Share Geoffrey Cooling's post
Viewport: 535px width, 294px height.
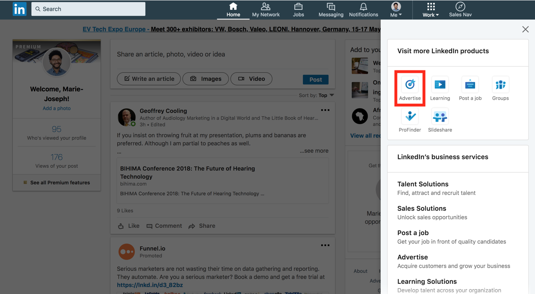coord(202,226)
